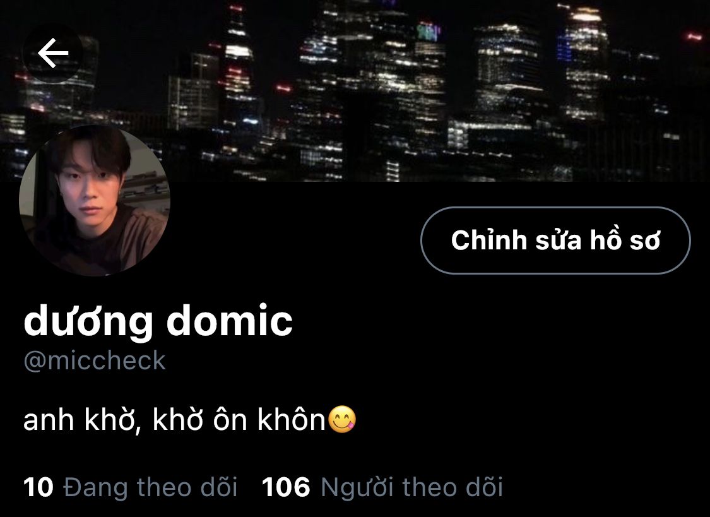Tap the green neon sign in banner

tap(428, 32)
